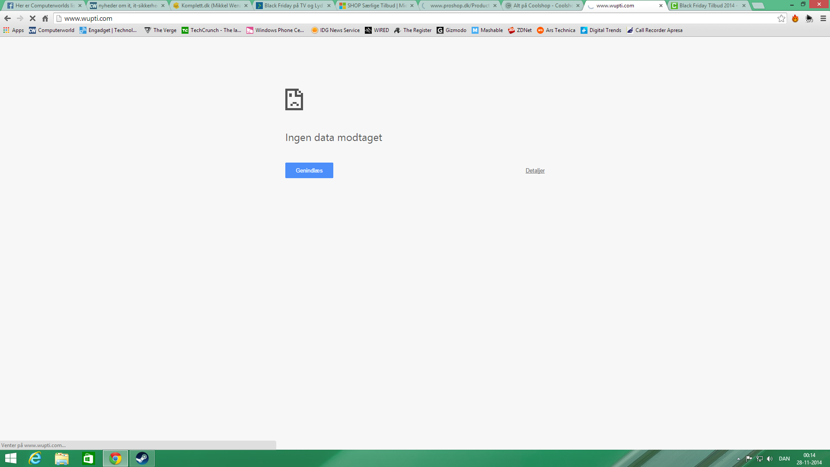830x467 pixels.
Task: Click the flame extension icon
Action: tap(795, 18)
